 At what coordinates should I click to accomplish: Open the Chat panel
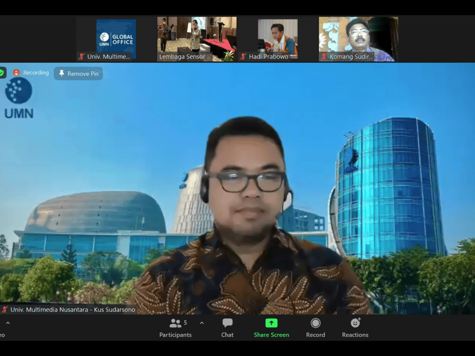pyautogui.click(x=227, y=323)
